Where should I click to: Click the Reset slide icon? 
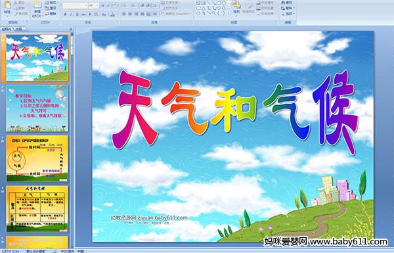pyautogui.click(x=47, y=8)
